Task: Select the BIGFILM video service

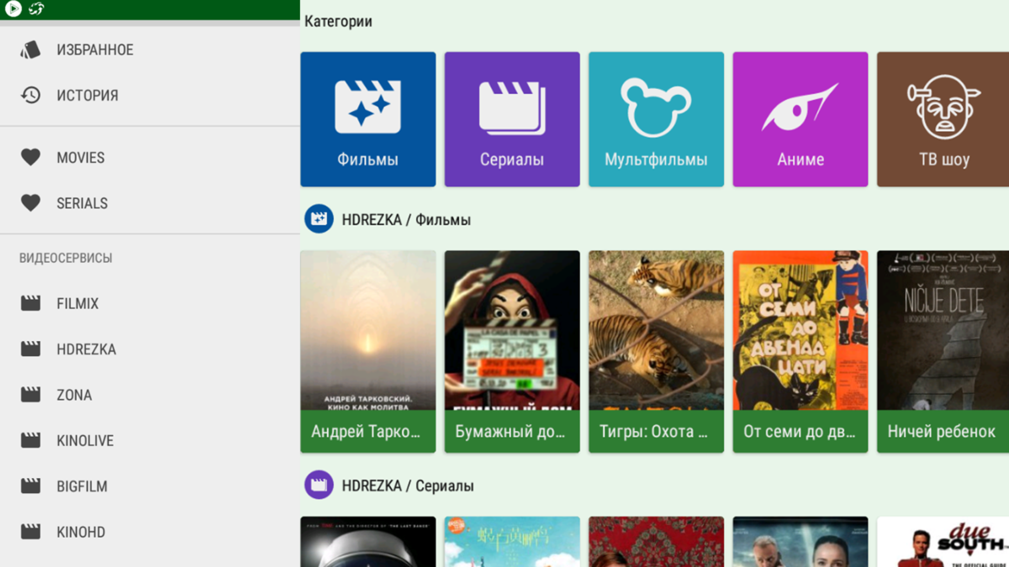Action: [150, 486]
